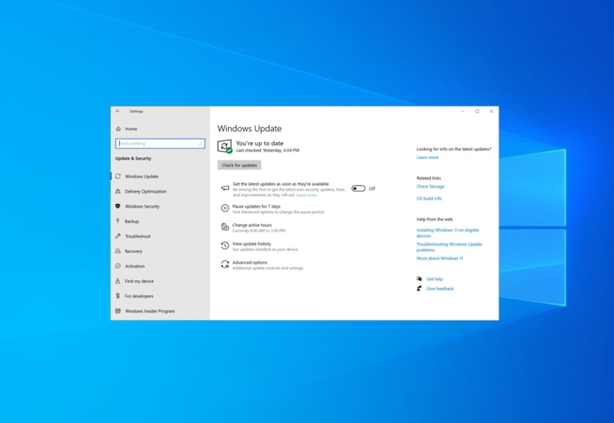Click Pause updates for 7 days

click(256, 206)
